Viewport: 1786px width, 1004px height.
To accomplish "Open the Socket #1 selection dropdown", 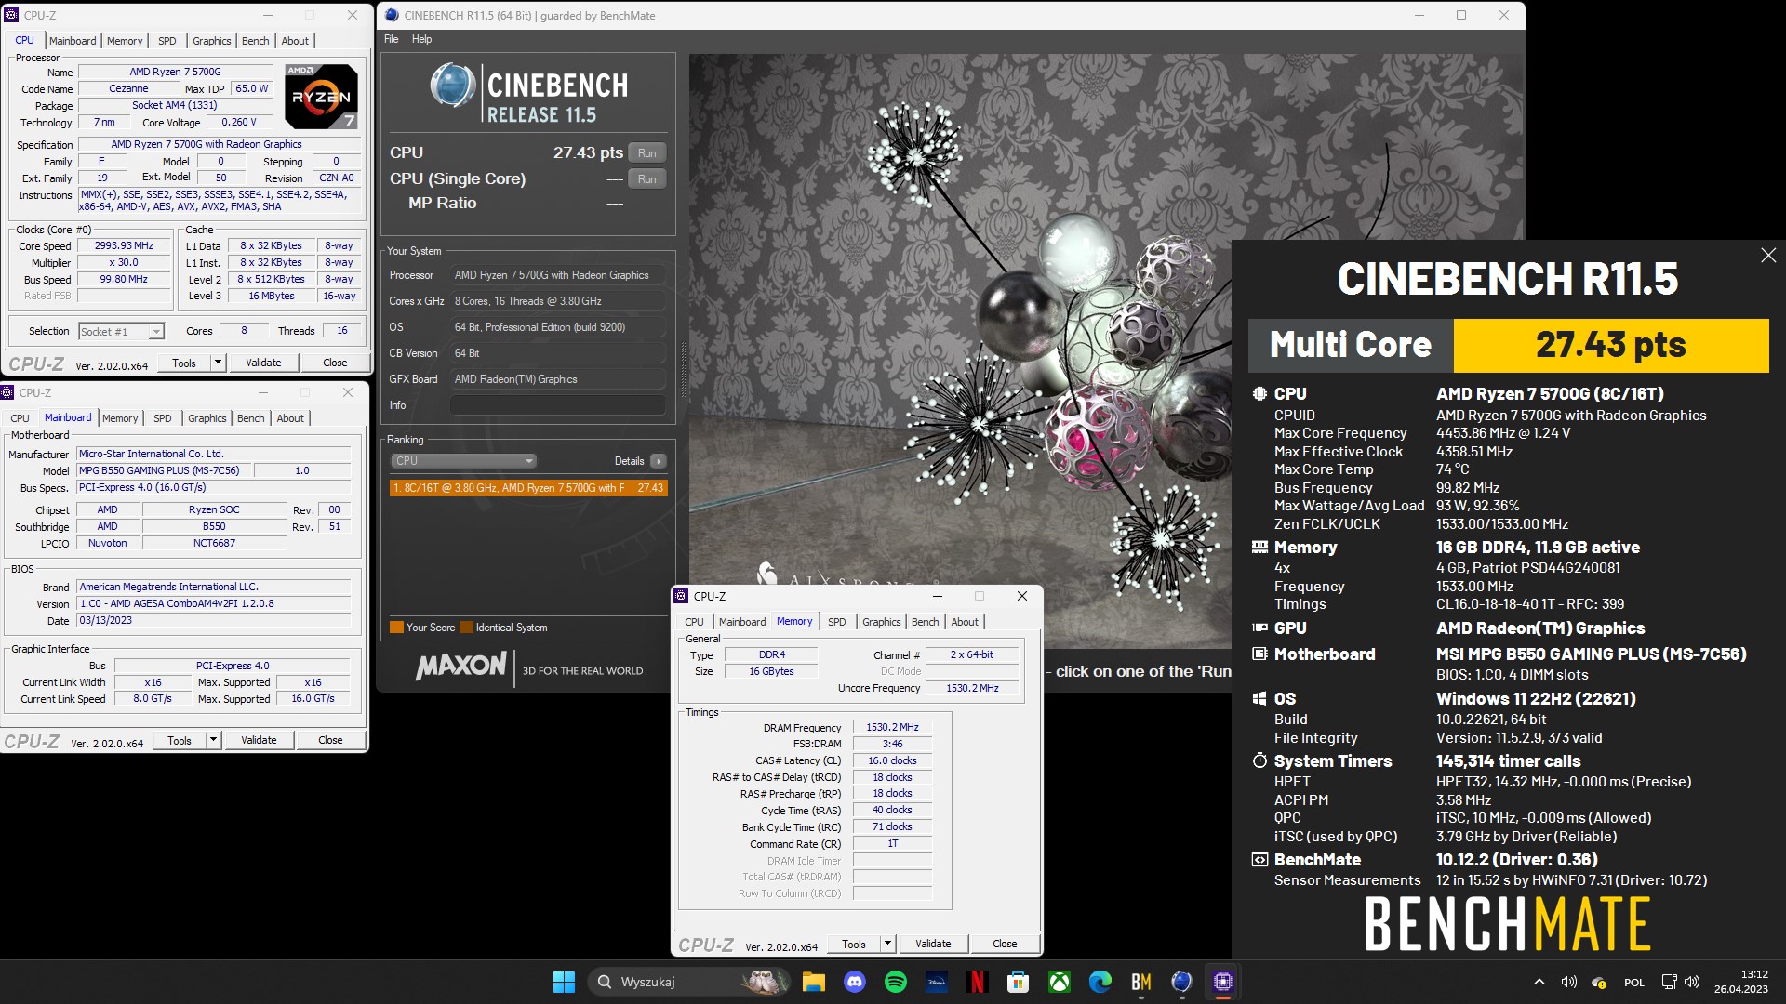I will coord(121,332).
